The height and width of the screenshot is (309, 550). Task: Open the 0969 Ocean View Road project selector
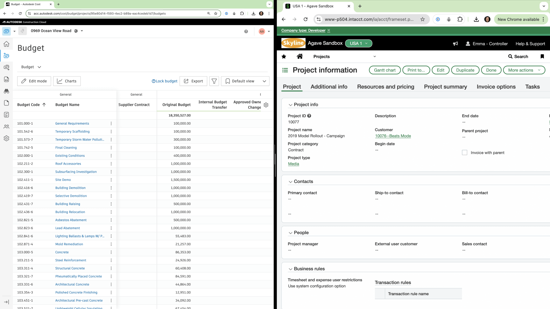coord(57,31)
